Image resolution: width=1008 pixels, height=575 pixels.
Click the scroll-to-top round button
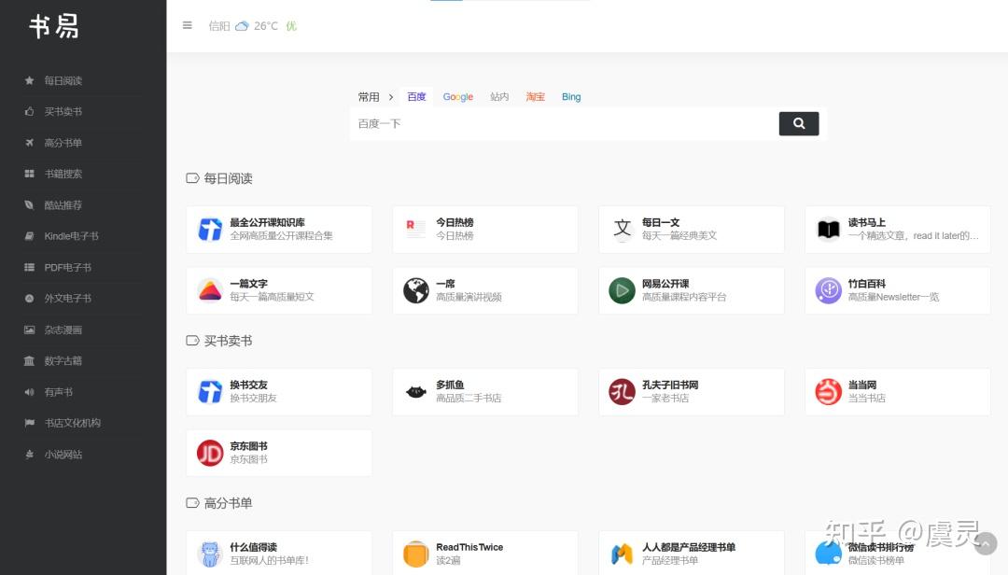click(985, 543)
